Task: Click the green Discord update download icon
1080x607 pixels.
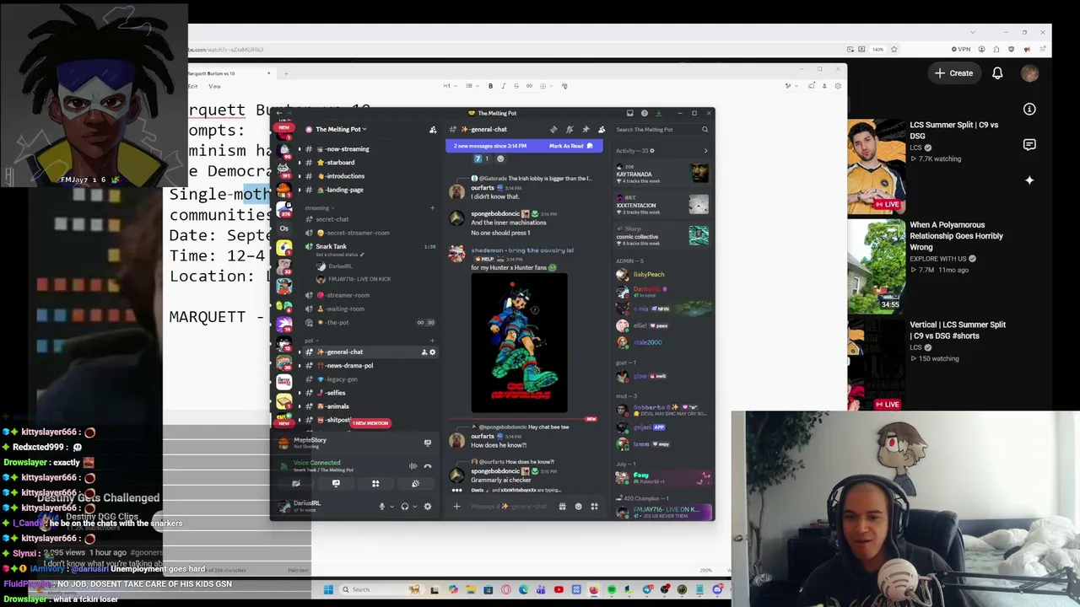Action: (657, 113)
